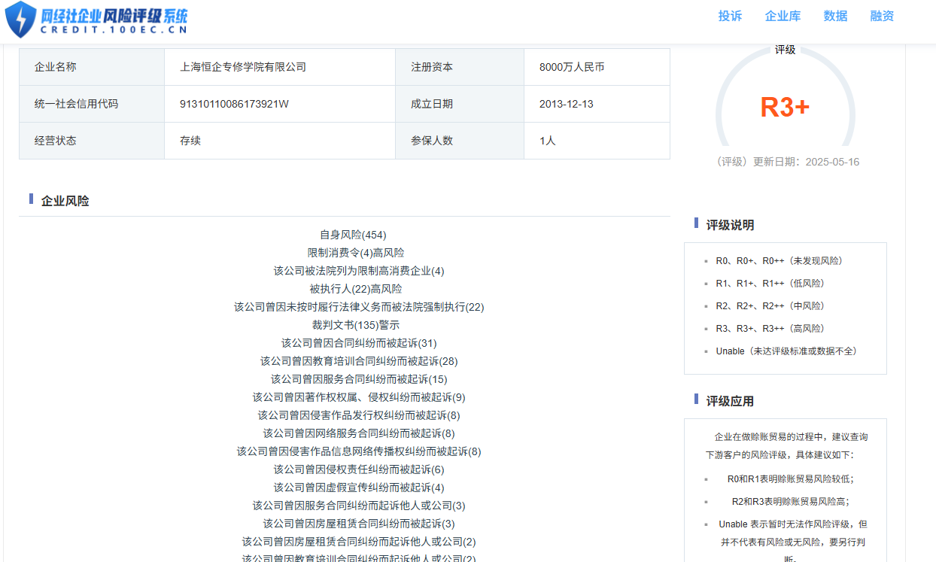Open the 投诉 nav item

[x=730, y=16]
